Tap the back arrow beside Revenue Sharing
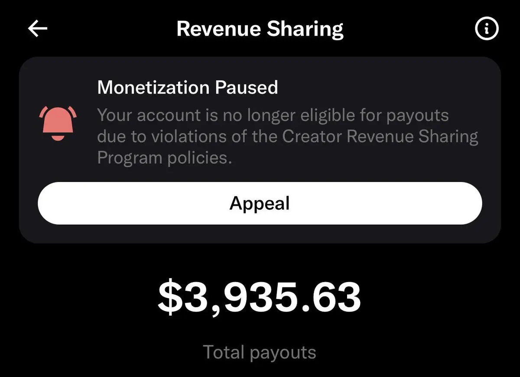The width and height of the screenshot is (520, 377). coord(38,29)
